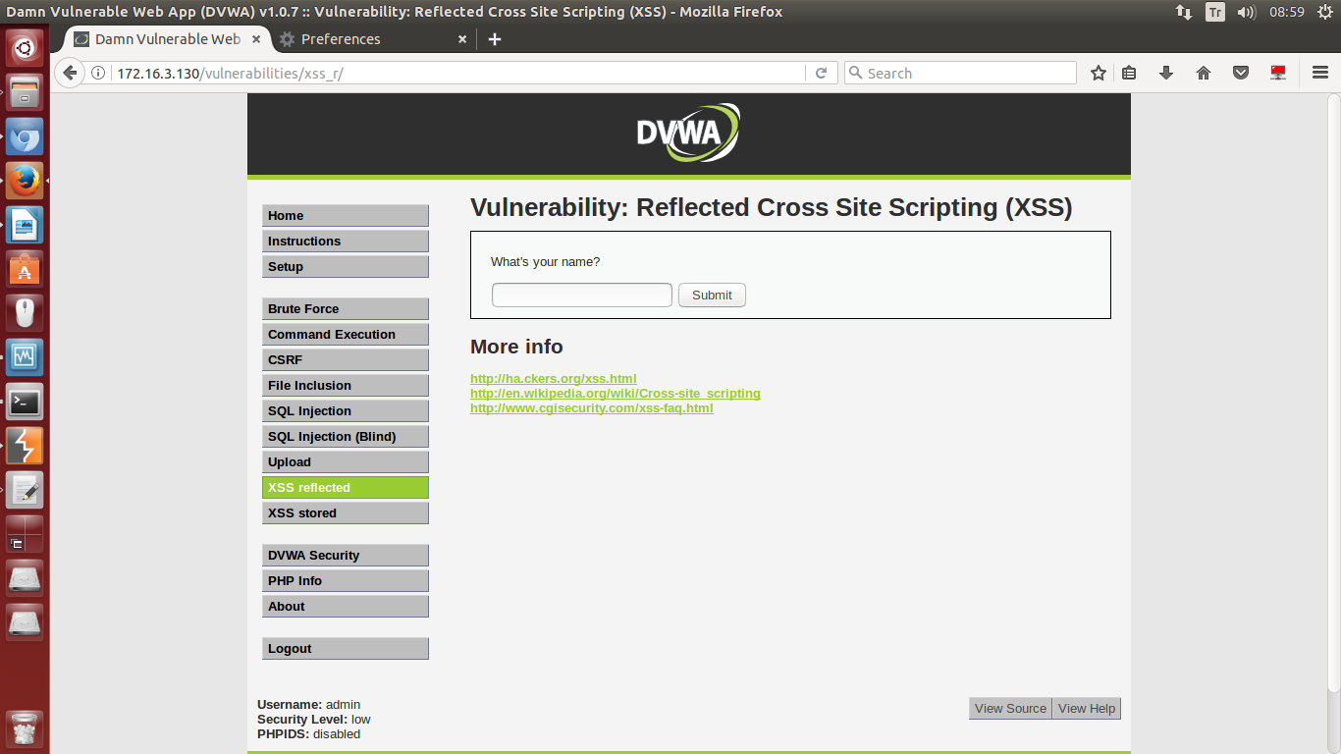Screen dimensions: 1341x754
Task: Open Home in DVWA menu
Action: tap(346, 216)
